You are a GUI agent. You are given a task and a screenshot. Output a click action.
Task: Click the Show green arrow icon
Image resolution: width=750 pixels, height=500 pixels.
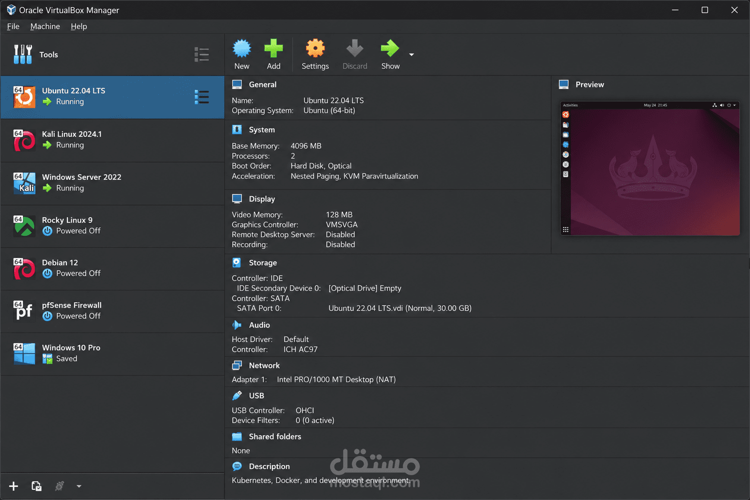click(x=390, y=48)
